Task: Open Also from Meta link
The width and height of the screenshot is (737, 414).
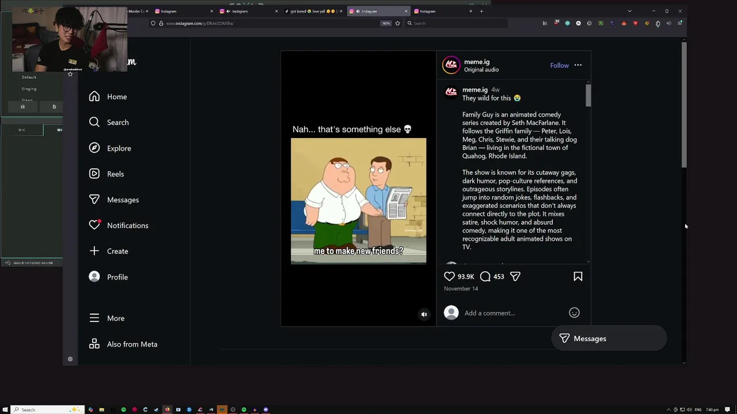Action: (x=123, y=344)
